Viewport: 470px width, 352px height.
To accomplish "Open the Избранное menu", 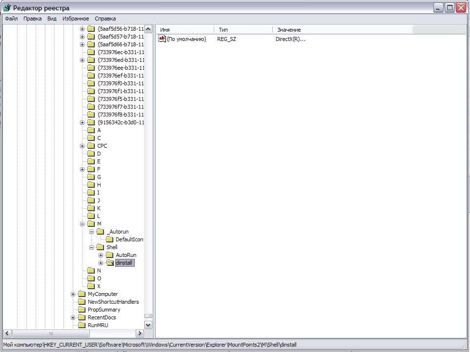I will point(75,19).
